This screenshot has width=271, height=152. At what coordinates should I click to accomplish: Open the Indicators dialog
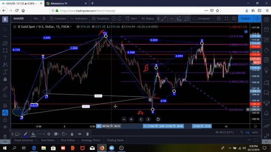click(79, 19)
